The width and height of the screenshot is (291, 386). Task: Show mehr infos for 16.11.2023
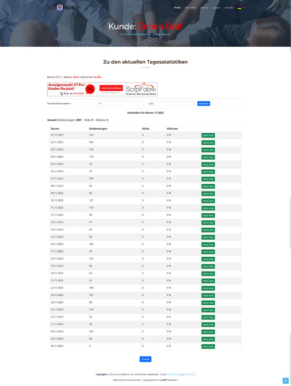208,245
